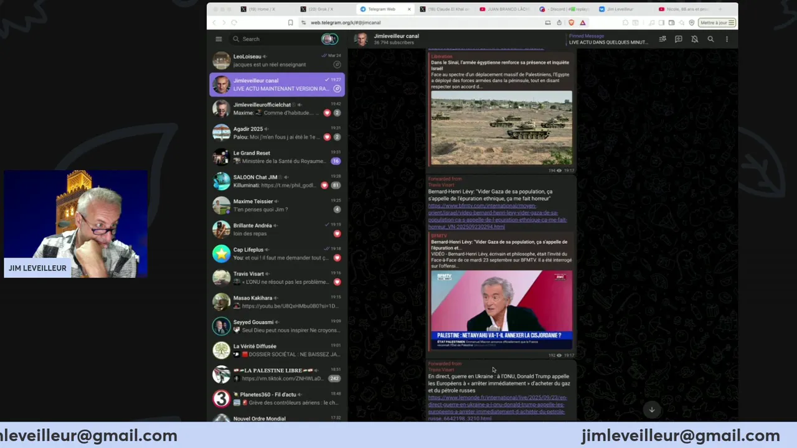Open the channel boost icon in header
The image size is (797, 448).
[x=663, y=39]
